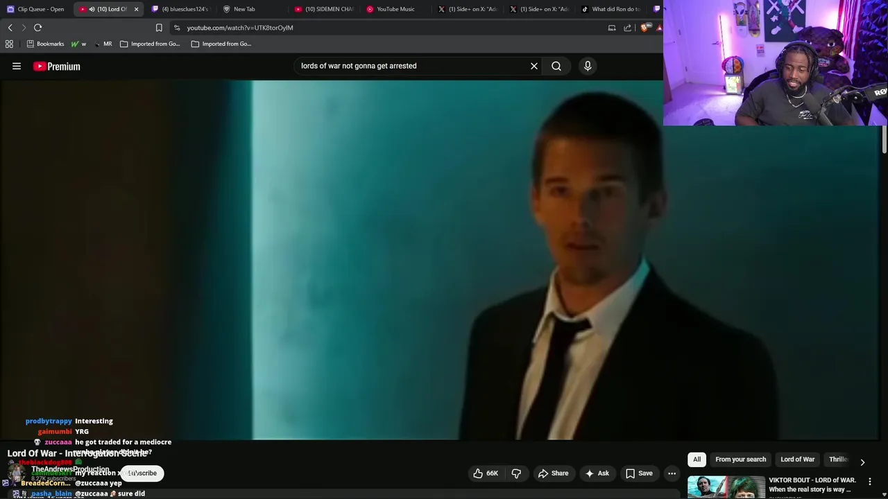Image resolution: width=888 pixels, height=499 pixels.
Task: Switch to Clip Queue - Open tab
Action: pyautogui.click(x=36, y=9)
